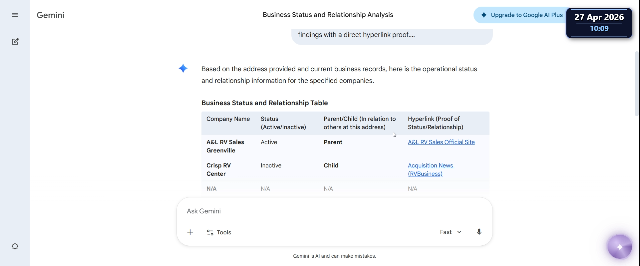Viewport: 640px width, 266px height.
Task: Click the date and time clock widget
Action: pos(599,23)
